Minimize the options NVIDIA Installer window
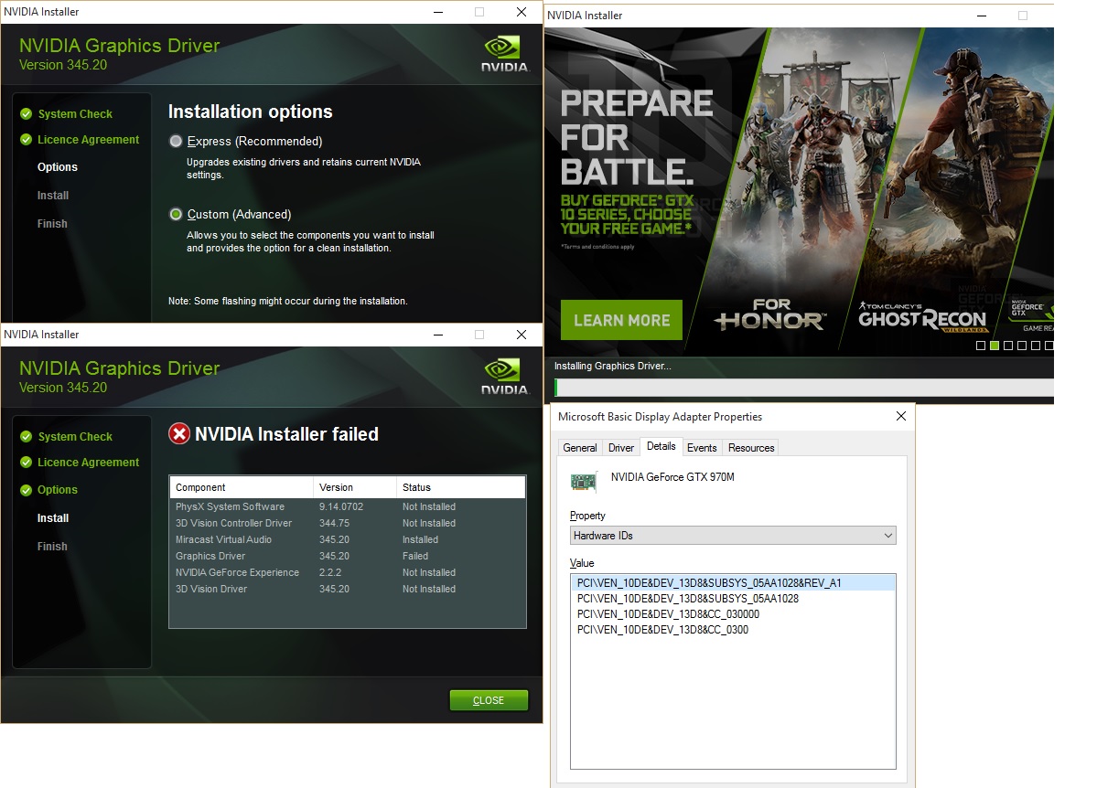Image resolution: width=1097 pixels, height=788 pixels. (x=438, y=12)
